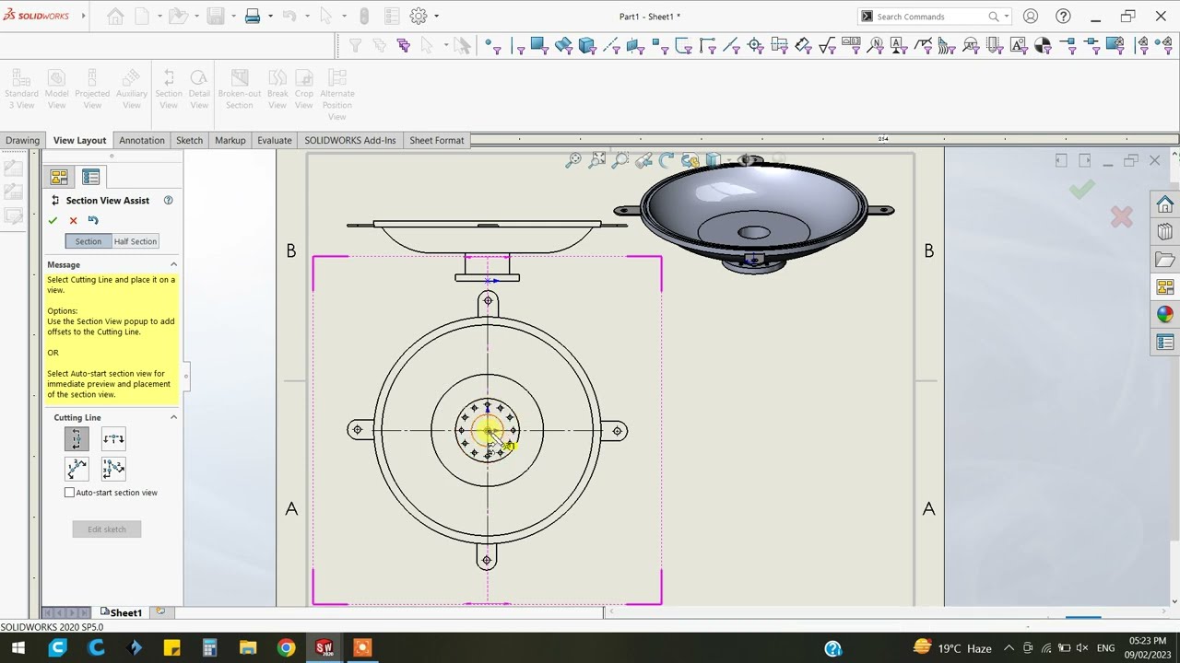The height and width of the screenshot is (663, 1180).
Task: Open View Palette in task pane
Action: (1165, 287)
